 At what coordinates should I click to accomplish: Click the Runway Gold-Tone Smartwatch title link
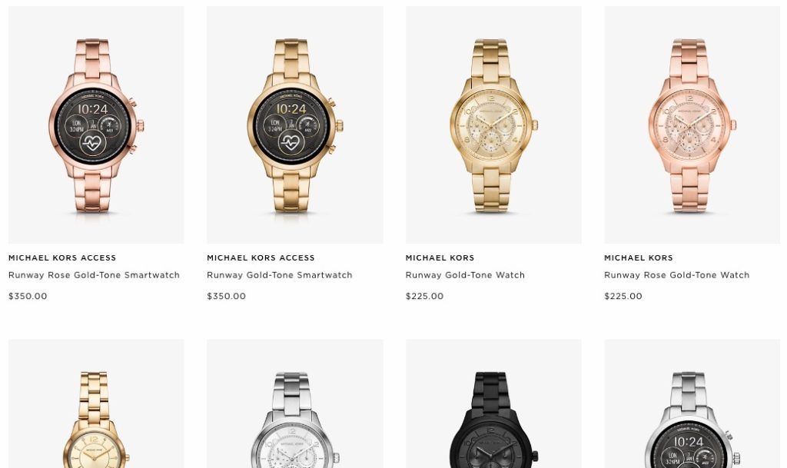tap(280, 275)
